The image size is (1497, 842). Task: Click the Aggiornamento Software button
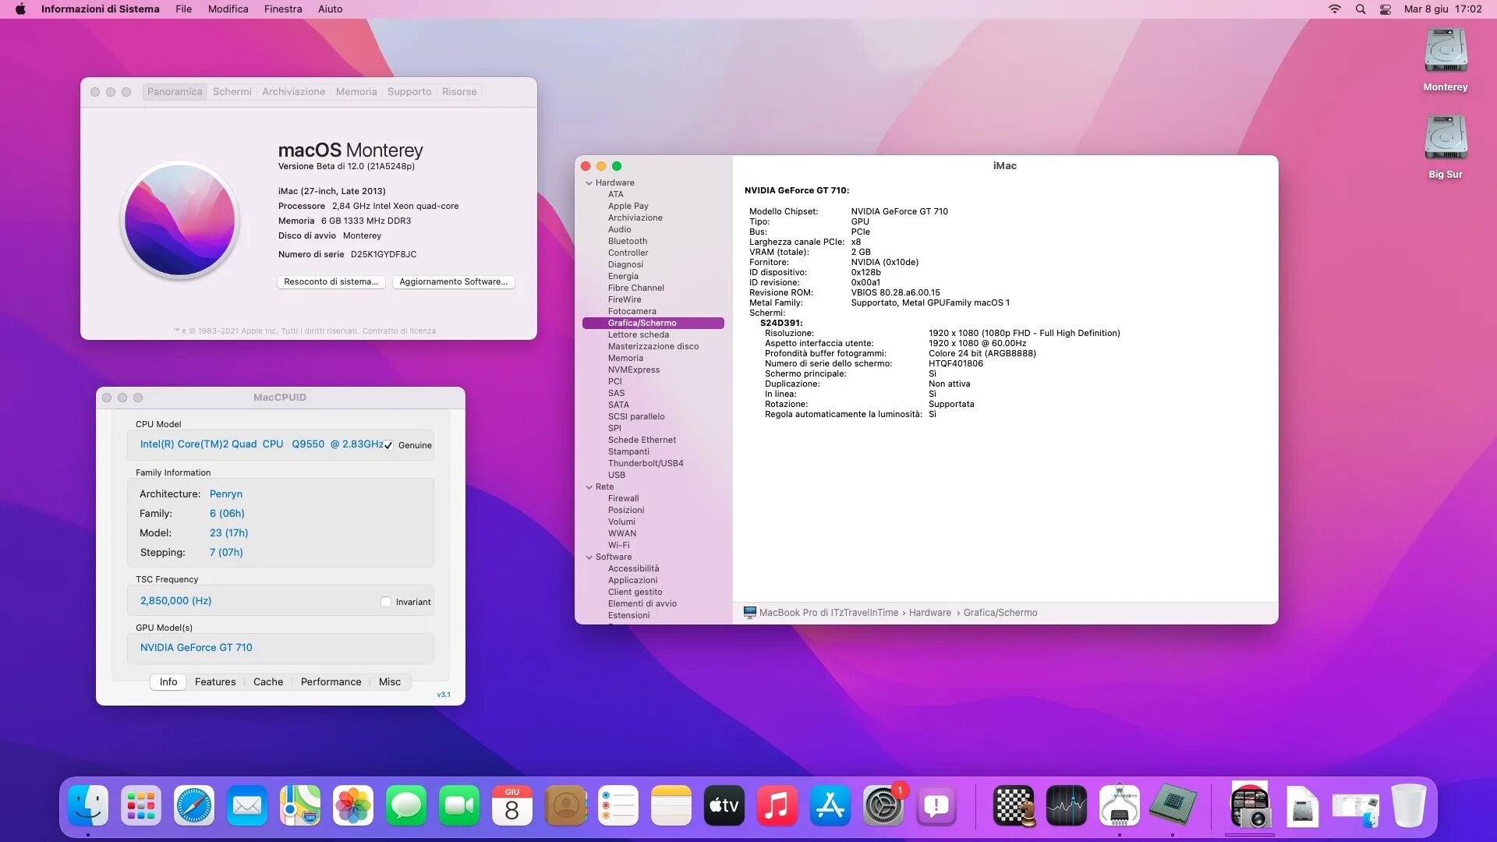point(453,282)
